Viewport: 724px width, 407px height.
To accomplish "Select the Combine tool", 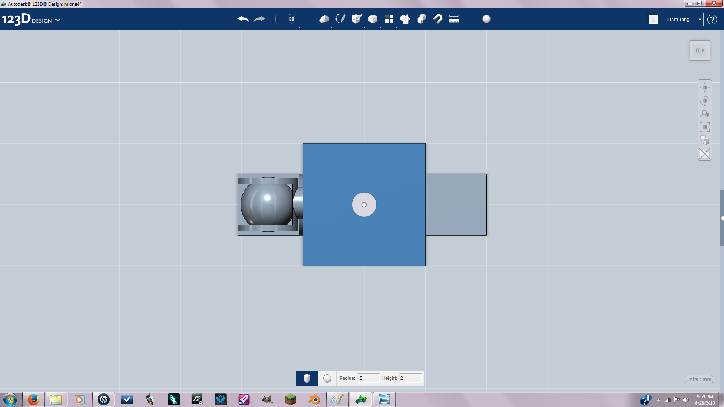I will (422, 19).
